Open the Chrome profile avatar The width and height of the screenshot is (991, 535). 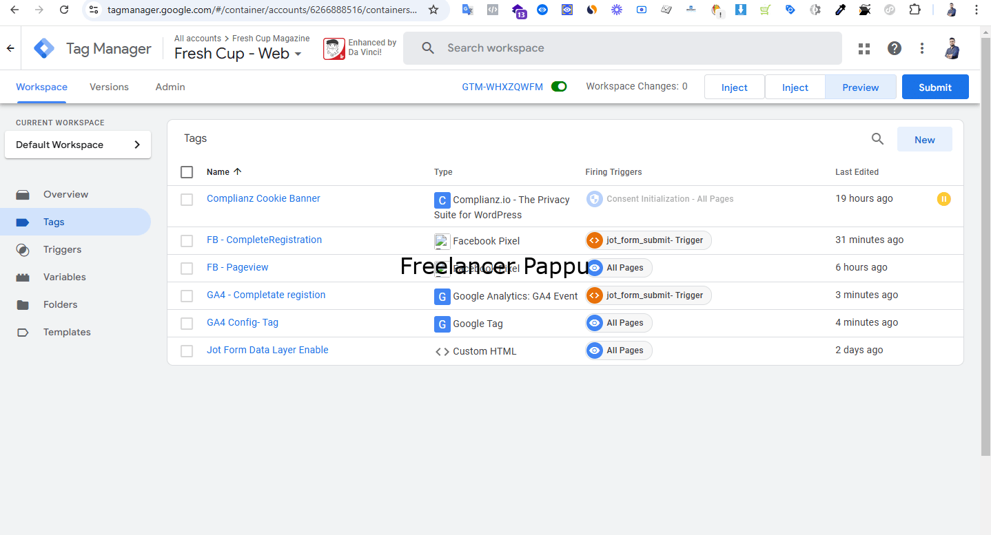tap(952, 10)
